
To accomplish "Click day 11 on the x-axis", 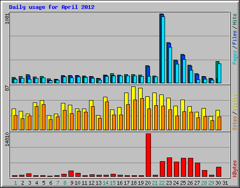I will (x=84, y=183).
